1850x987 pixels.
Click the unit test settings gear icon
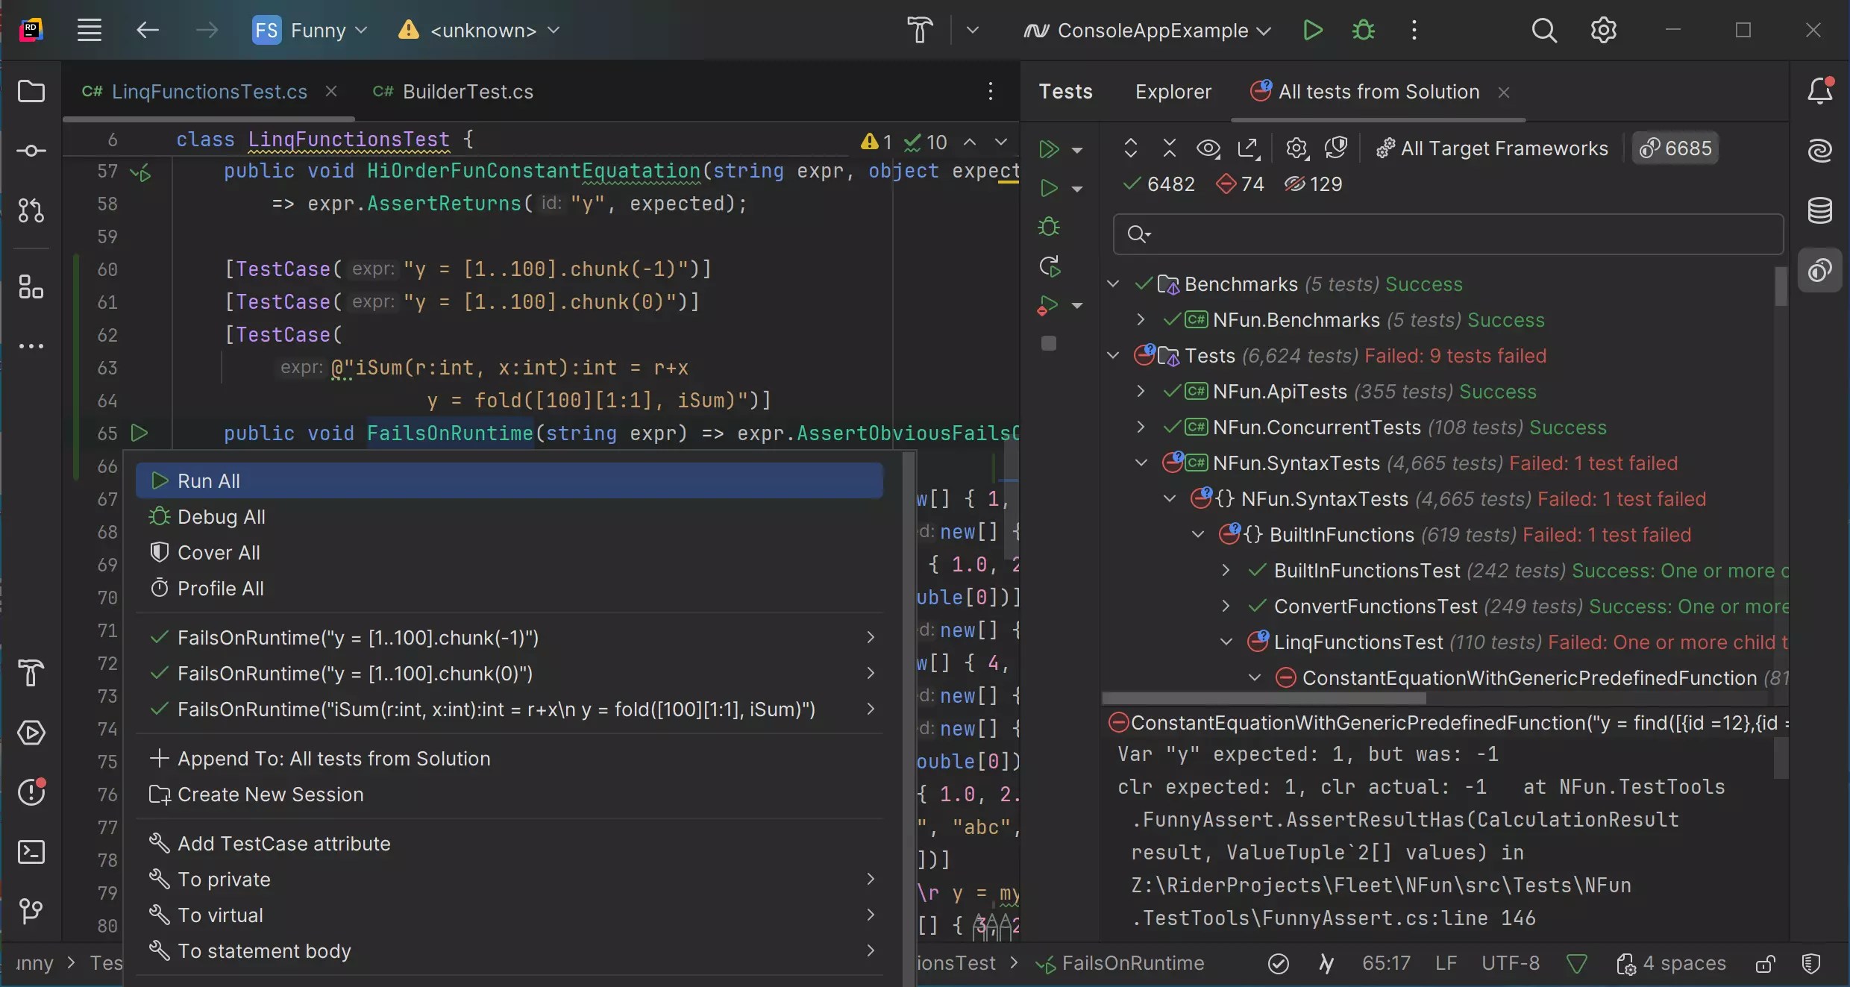(1296, 148)
